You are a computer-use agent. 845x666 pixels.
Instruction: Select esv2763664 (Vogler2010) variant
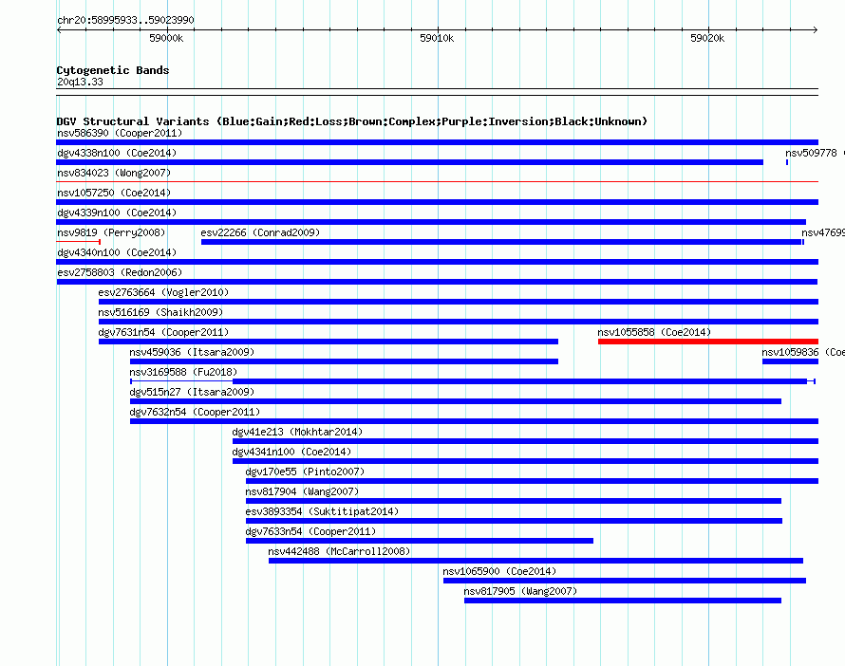(458, 302)
